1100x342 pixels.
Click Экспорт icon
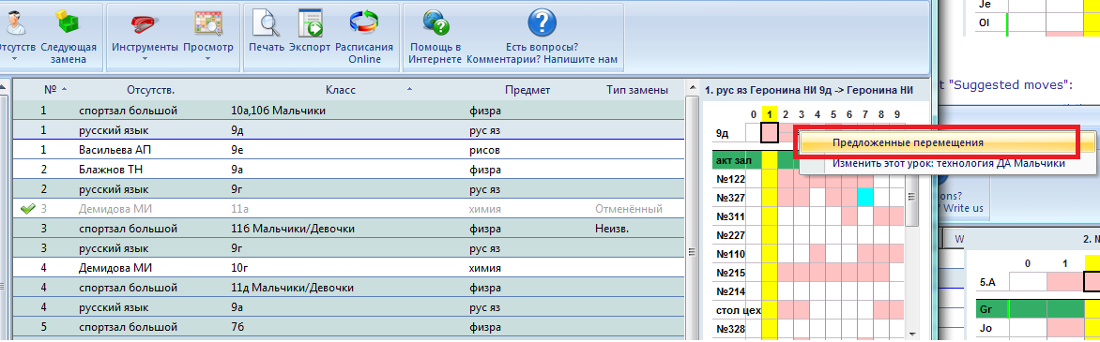310,23
